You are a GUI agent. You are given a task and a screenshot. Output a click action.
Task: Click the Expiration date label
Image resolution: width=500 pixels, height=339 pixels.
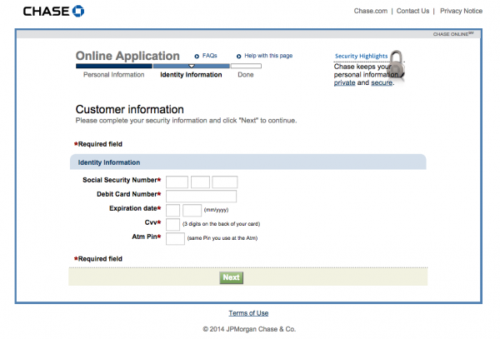point(133,208)
